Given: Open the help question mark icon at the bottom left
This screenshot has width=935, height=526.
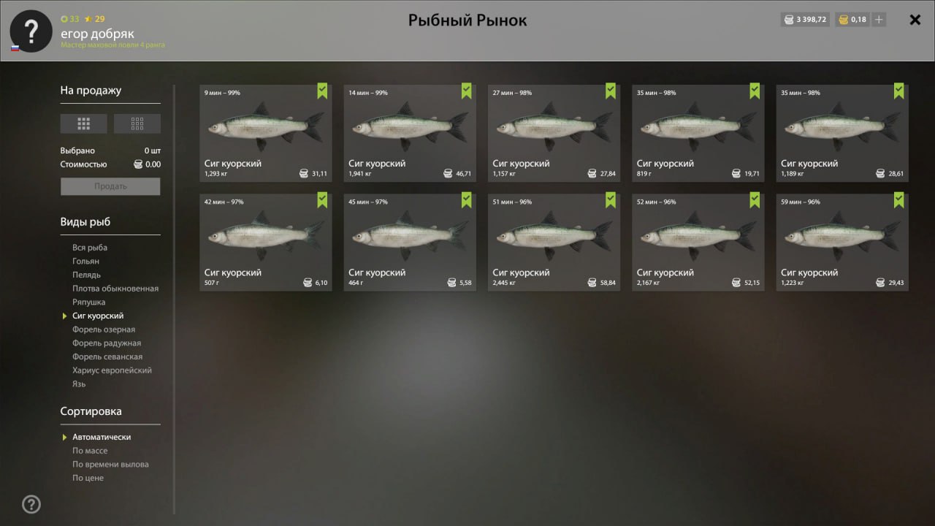Looking at the screenshot, I should pyautogui.click(x=31, y=504).
